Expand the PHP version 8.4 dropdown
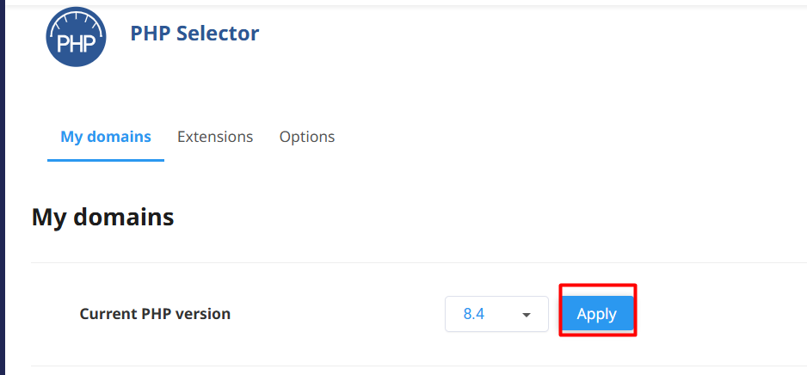 496,314
